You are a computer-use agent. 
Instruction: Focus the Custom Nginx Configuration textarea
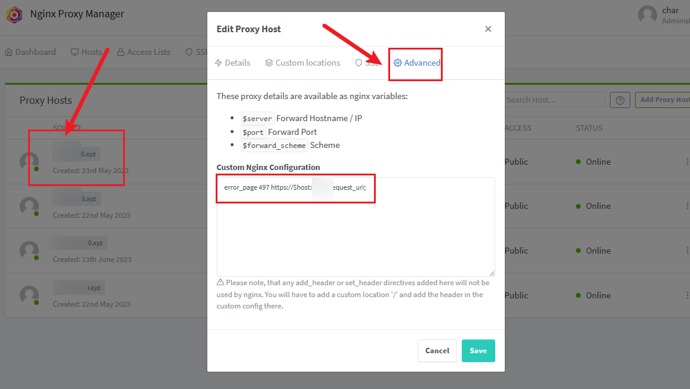[x=355, y=227]
